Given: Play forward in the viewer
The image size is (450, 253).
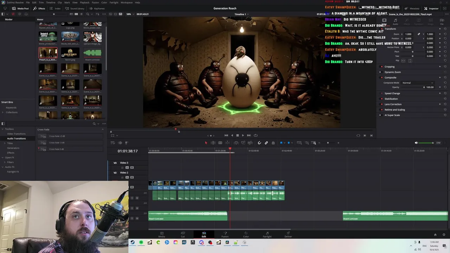Looking at the screenshot, I should [x=243, y=135].
